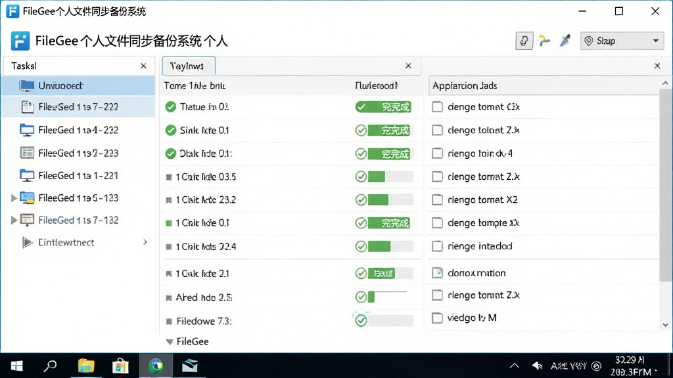The image size is (673, 378).
Task: Click the 完成 progress bar for Tatue in 0.:
Action: coord(383,107)
